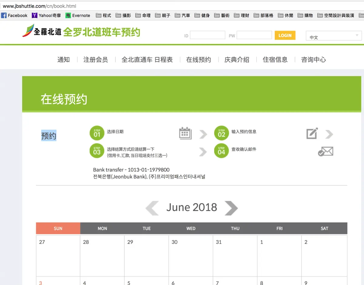Screen dimensions: 364x285
Task: Focus the PW password field
Action: pyautogui.click(x=254, y=35)
